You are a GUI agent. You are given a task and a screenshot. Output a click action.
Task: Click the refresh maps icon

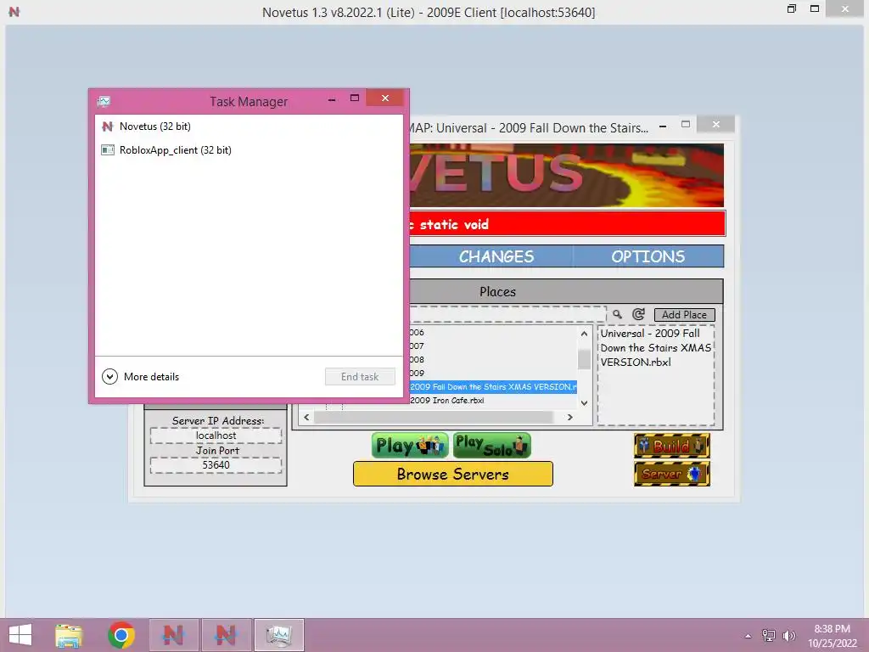point(638,314)
